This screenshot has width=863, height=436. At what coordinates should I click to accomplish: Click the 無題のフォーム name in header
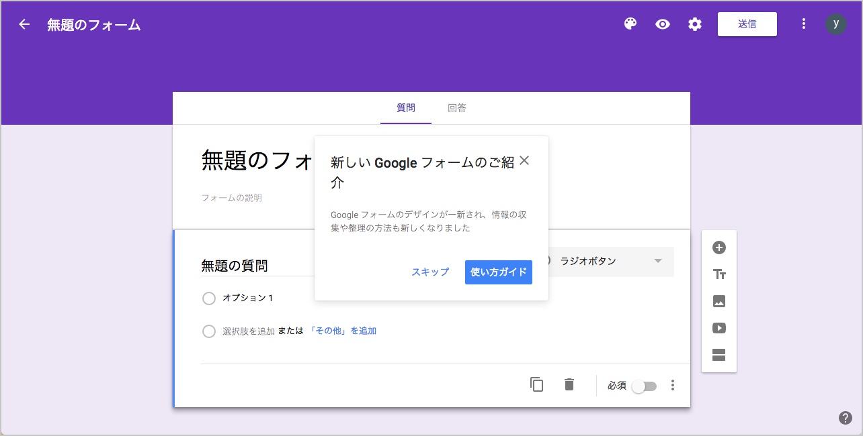94,25
